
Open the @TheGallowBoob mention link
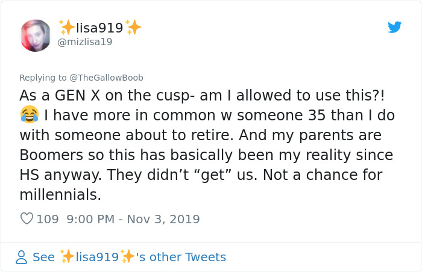(107, 78)
